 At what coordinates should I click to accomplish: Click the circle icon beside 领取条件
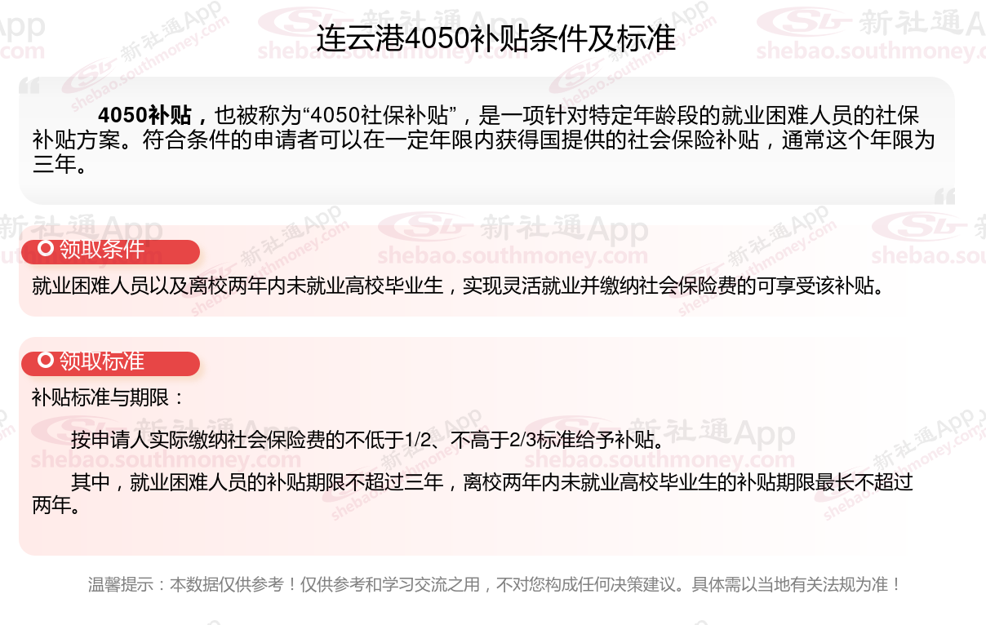tap(46, 249)
